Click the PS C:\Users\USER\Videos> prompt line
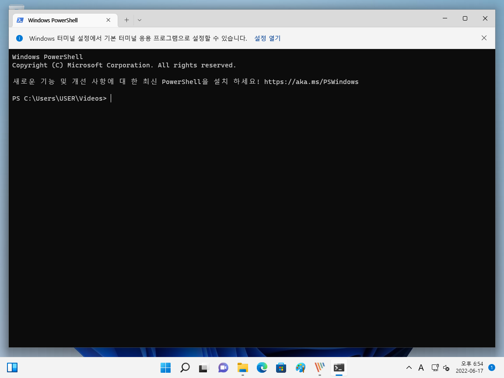The height and width of the screenshot is (378, 504). pyautogui.click(x=59, y=98)
